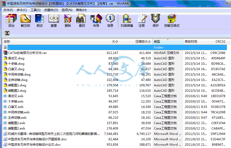Go up one folder level arrow
Viewport: 231px width, 148px height.
click(x=7, y=33)
